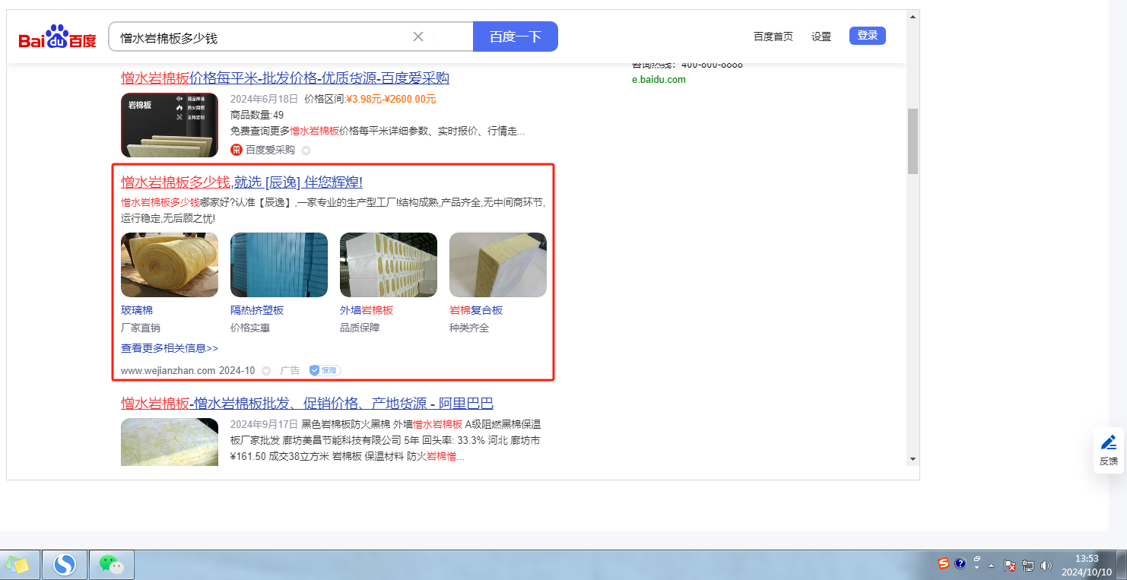Screen dimensions: 1127x580
Task: Click the 厂家直销 caption
Action: click(141, 328)
